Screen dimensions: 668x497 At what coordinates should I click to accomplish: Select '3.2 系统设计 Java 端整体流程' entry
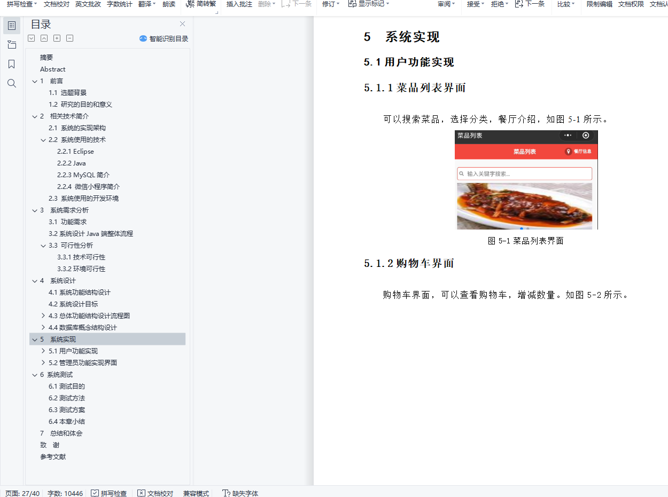pyautogui.click(x=91, y=234)
